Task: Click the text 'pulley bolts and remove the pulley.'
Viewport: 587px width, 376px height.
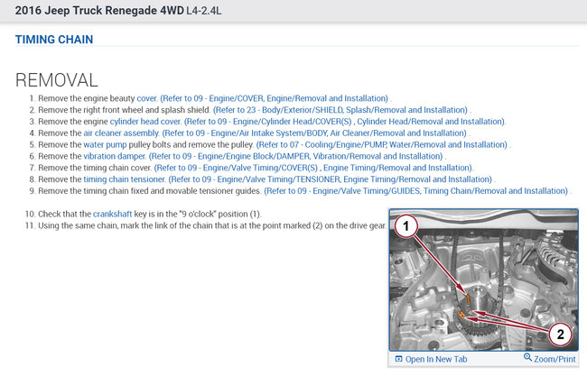Action: pos(191,144)
